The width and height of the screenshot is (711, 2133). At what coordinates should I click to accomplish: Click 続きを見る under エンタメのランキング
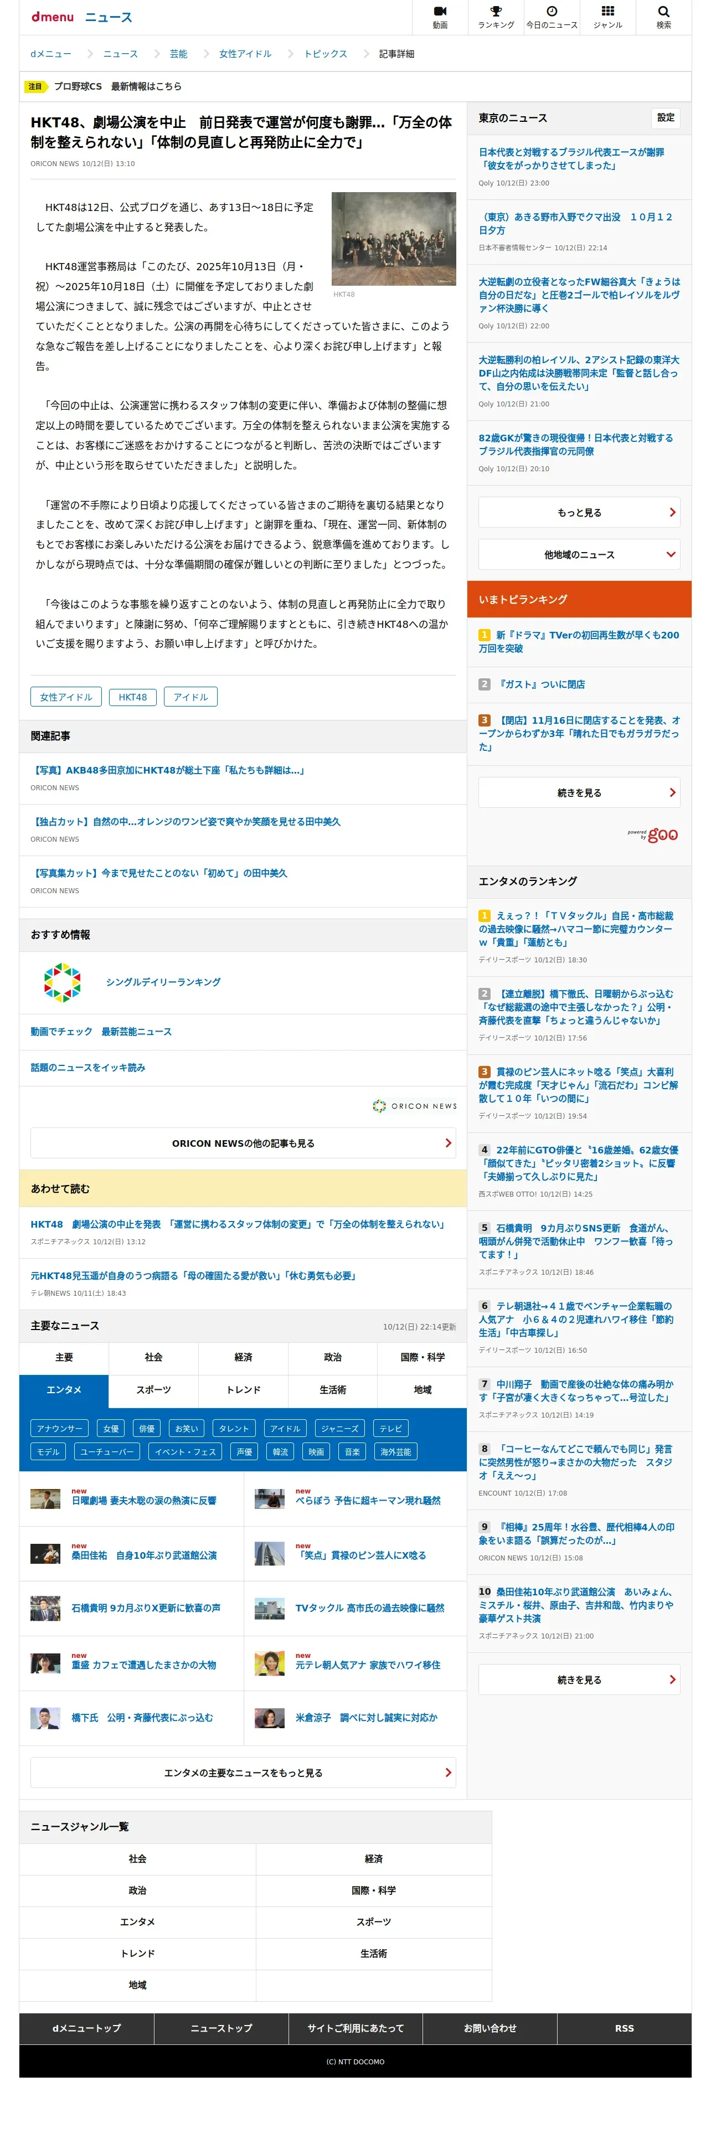point(579,1679)
